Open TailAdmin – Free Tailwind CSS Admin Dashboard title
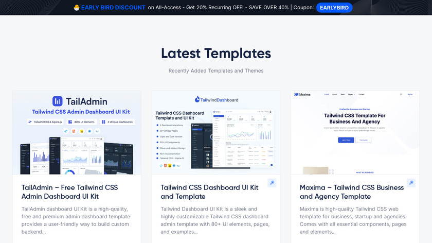This screenshot has height=243, width=432. pyautogui.click(x=70, y=192)
